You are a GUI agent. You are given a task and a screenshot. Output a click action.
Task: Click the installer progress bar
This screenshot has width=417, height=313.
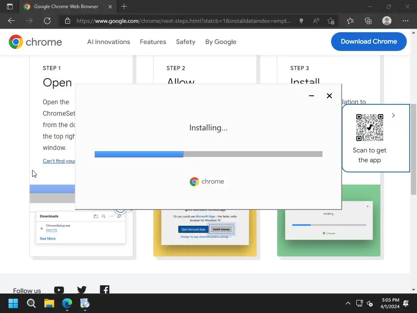pyautogui.click(x=208, y=154)
